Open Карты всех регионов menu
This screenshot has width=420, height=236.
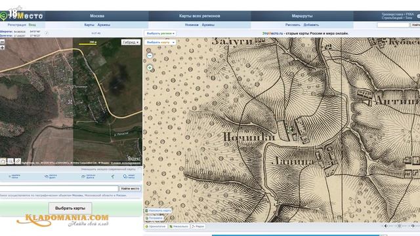pyautogui.click(x=199, y=16)
